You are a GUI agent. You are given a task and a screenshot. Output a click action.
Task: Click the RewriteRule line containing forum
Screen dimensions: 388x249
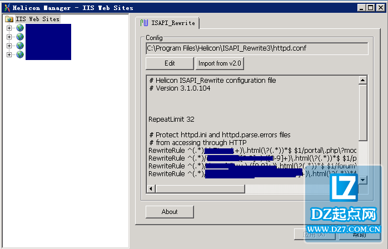[252, 166]
